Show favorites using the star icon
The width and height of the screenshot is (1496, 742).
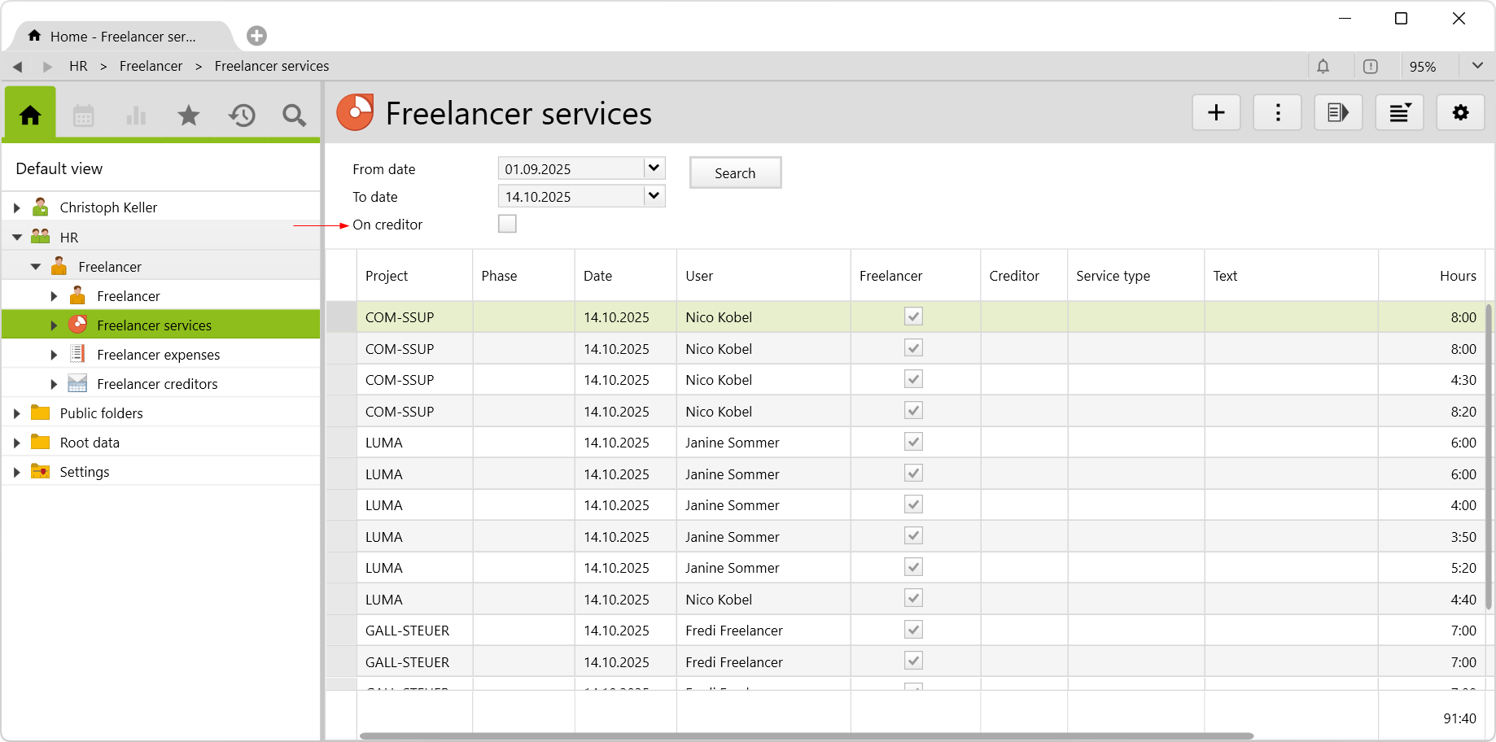(x=189, y=116)
